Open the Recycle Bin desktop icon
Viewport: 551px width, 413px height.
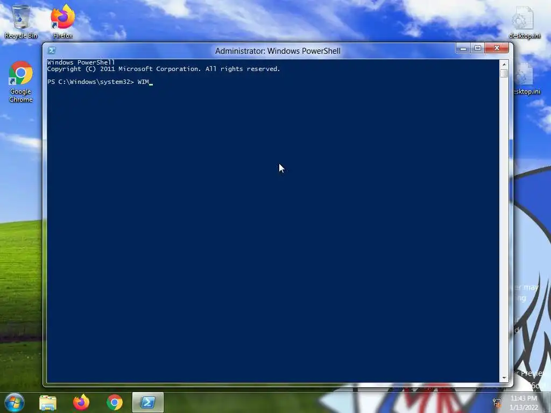point(21,21)
